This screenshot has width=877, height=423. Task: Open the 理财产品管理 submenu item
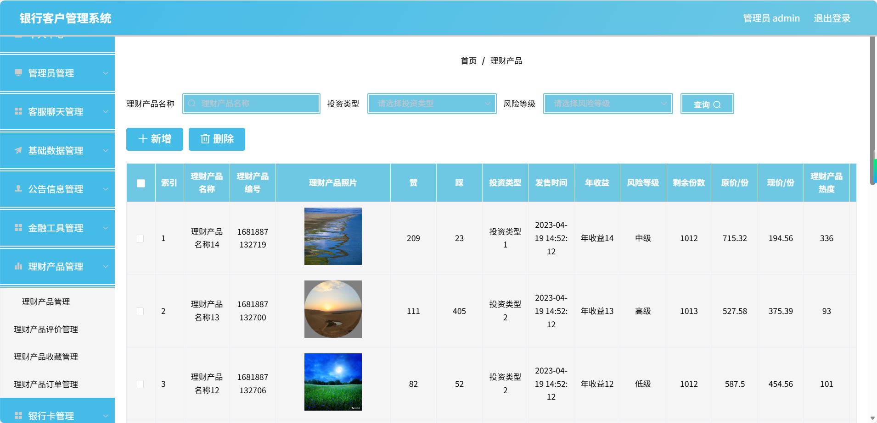(x=57, y=302)
